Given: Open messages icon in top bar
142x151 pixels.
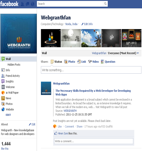Looking at the screenshot, I should [27, 4].
